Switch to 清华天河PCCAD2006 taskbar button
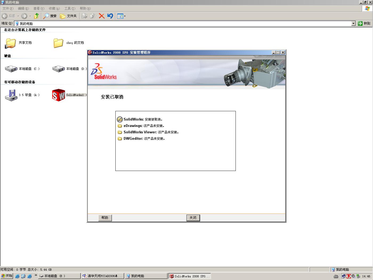 pos(103,276)
